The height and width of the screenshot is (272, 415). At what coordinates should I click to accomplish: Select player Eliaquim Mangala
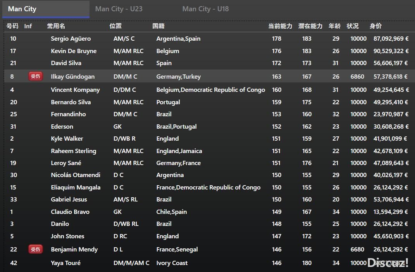(76, 187)
